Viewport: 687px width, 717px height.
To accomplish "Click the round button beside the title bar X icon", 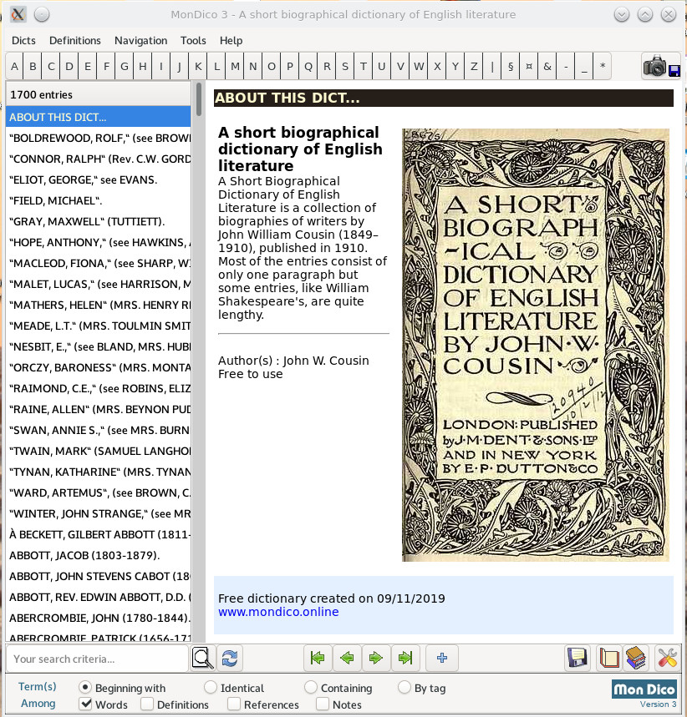I will [42, 15].
